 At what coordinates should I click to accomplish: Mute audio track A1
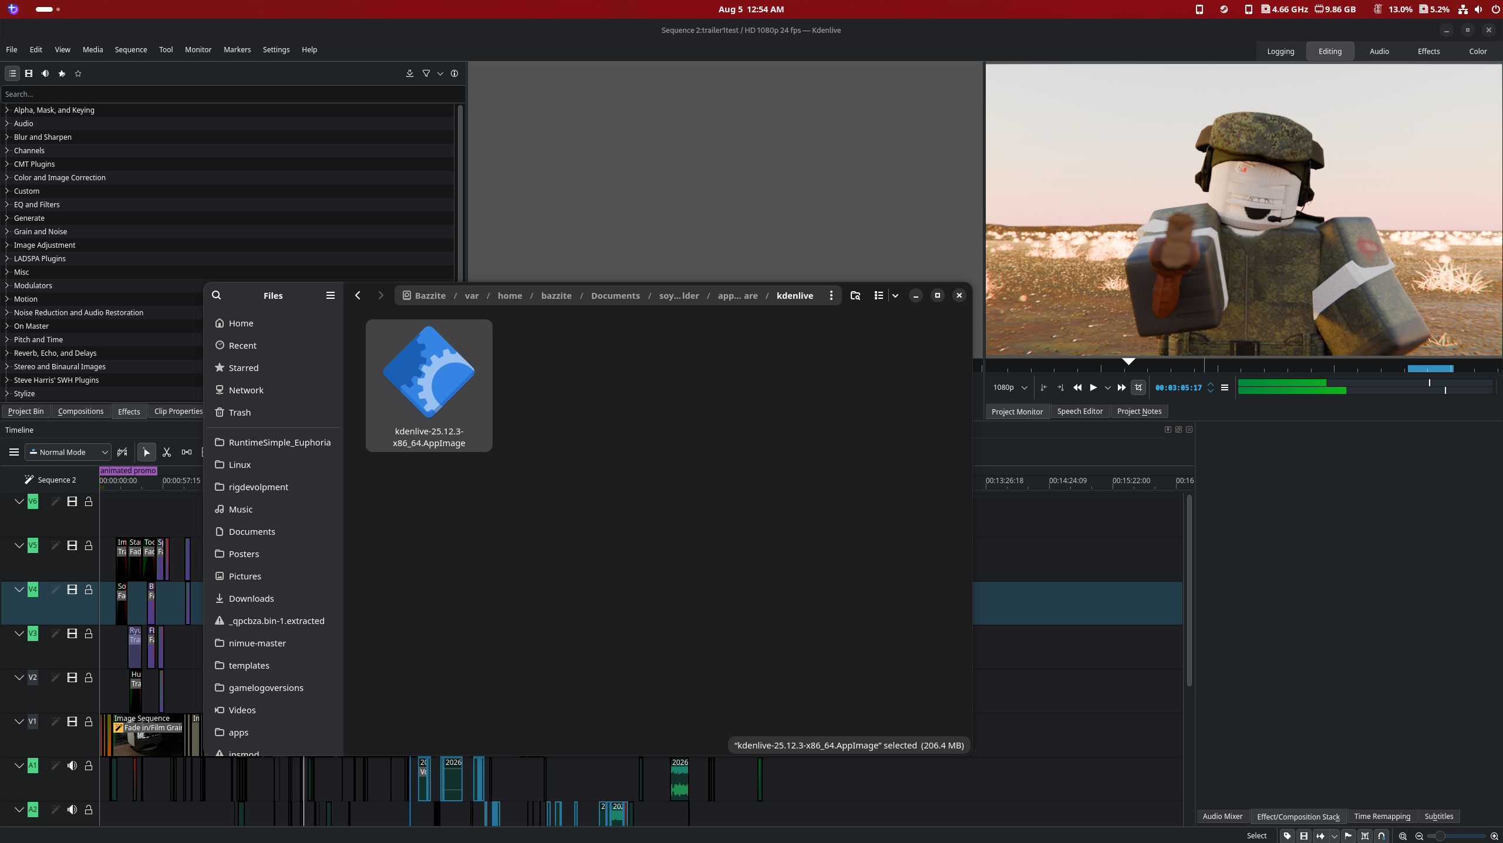72,766
